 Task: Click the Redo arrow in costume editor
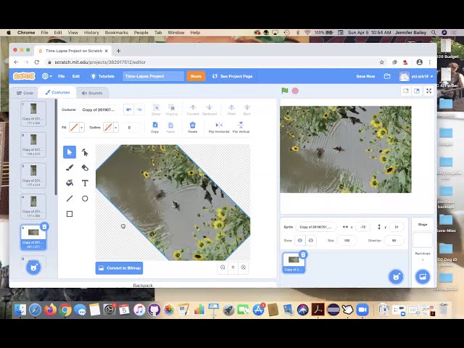139,109
